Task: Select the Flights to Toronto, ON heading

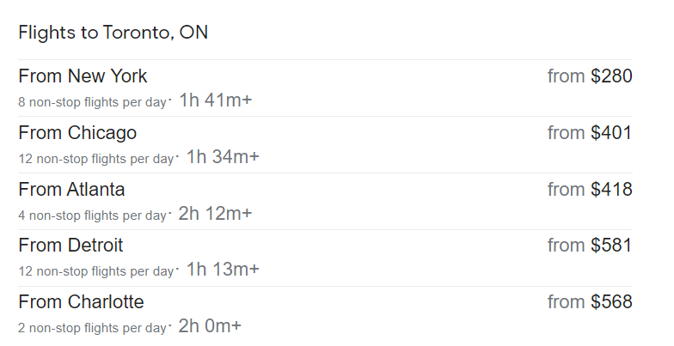Action: point(113,33)
